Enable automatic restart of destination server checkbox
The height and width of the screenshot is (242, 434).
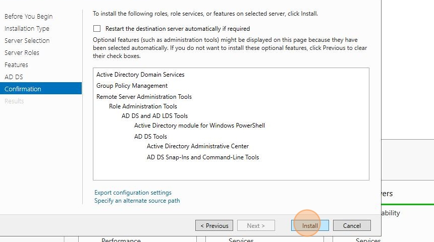(97, 29)
